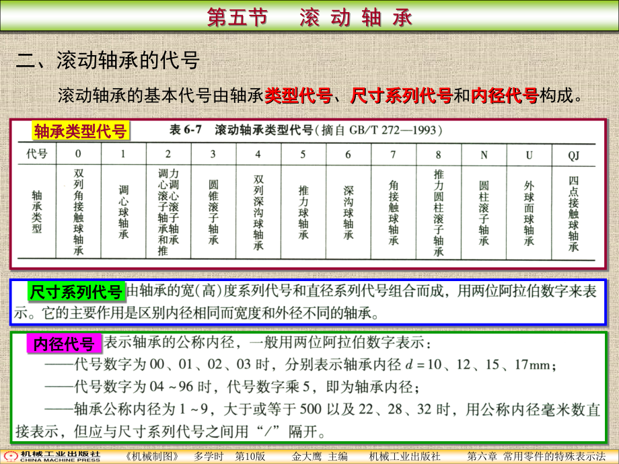Viewport: 619px width, 464px height.
Task: Select the slide title 第五节 滚动轴承
Action: (x=310, y=17)
